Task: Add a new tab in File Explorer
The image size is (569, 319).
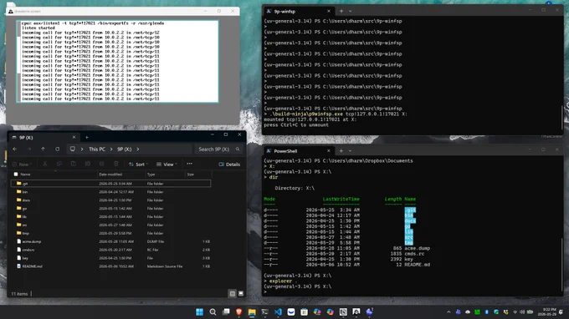Action: coord(87,138)
